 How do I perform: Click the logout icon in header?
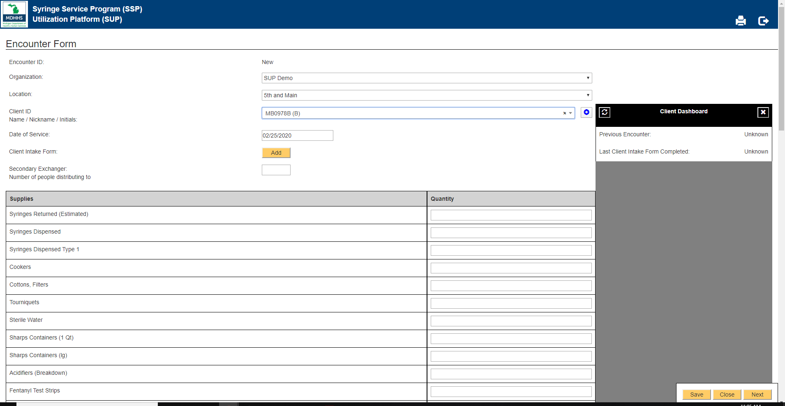763,21
